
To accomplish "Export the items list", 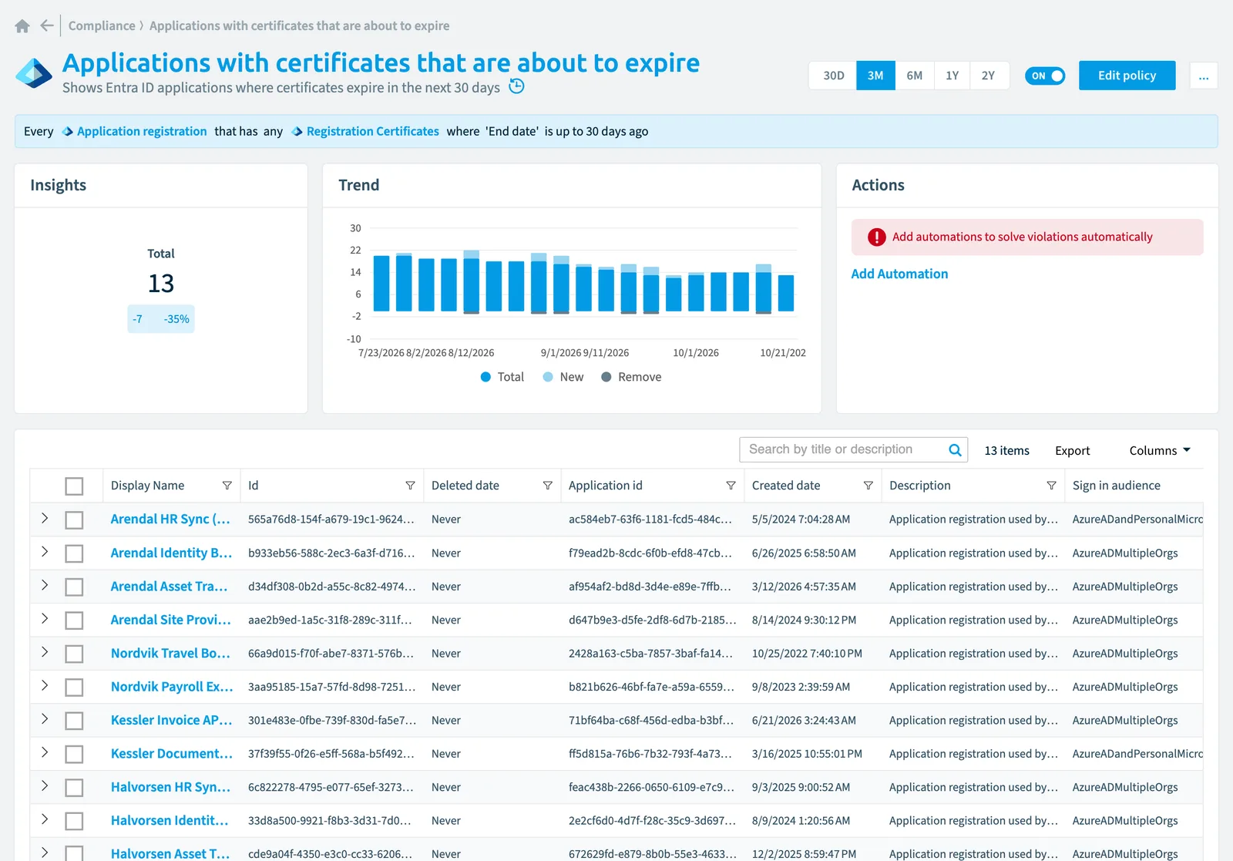I will pyautogui.click(x=1072, y=451).
